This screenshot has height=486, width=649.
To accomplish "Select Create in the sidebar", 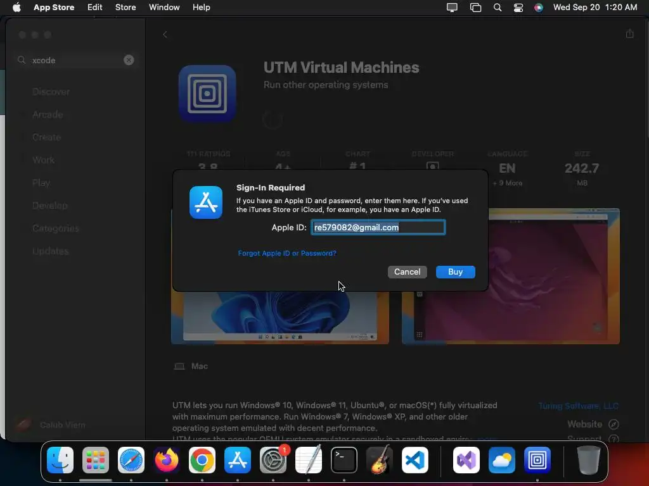I will [46, 137].
